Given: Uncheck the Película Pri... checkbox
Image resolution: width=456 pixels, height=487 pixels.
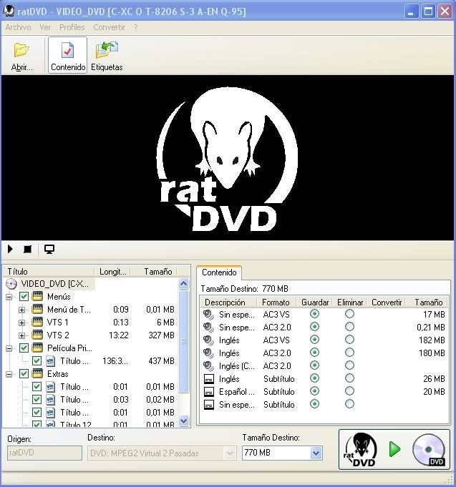Looking at the screenshot, I should coord(24,348).
